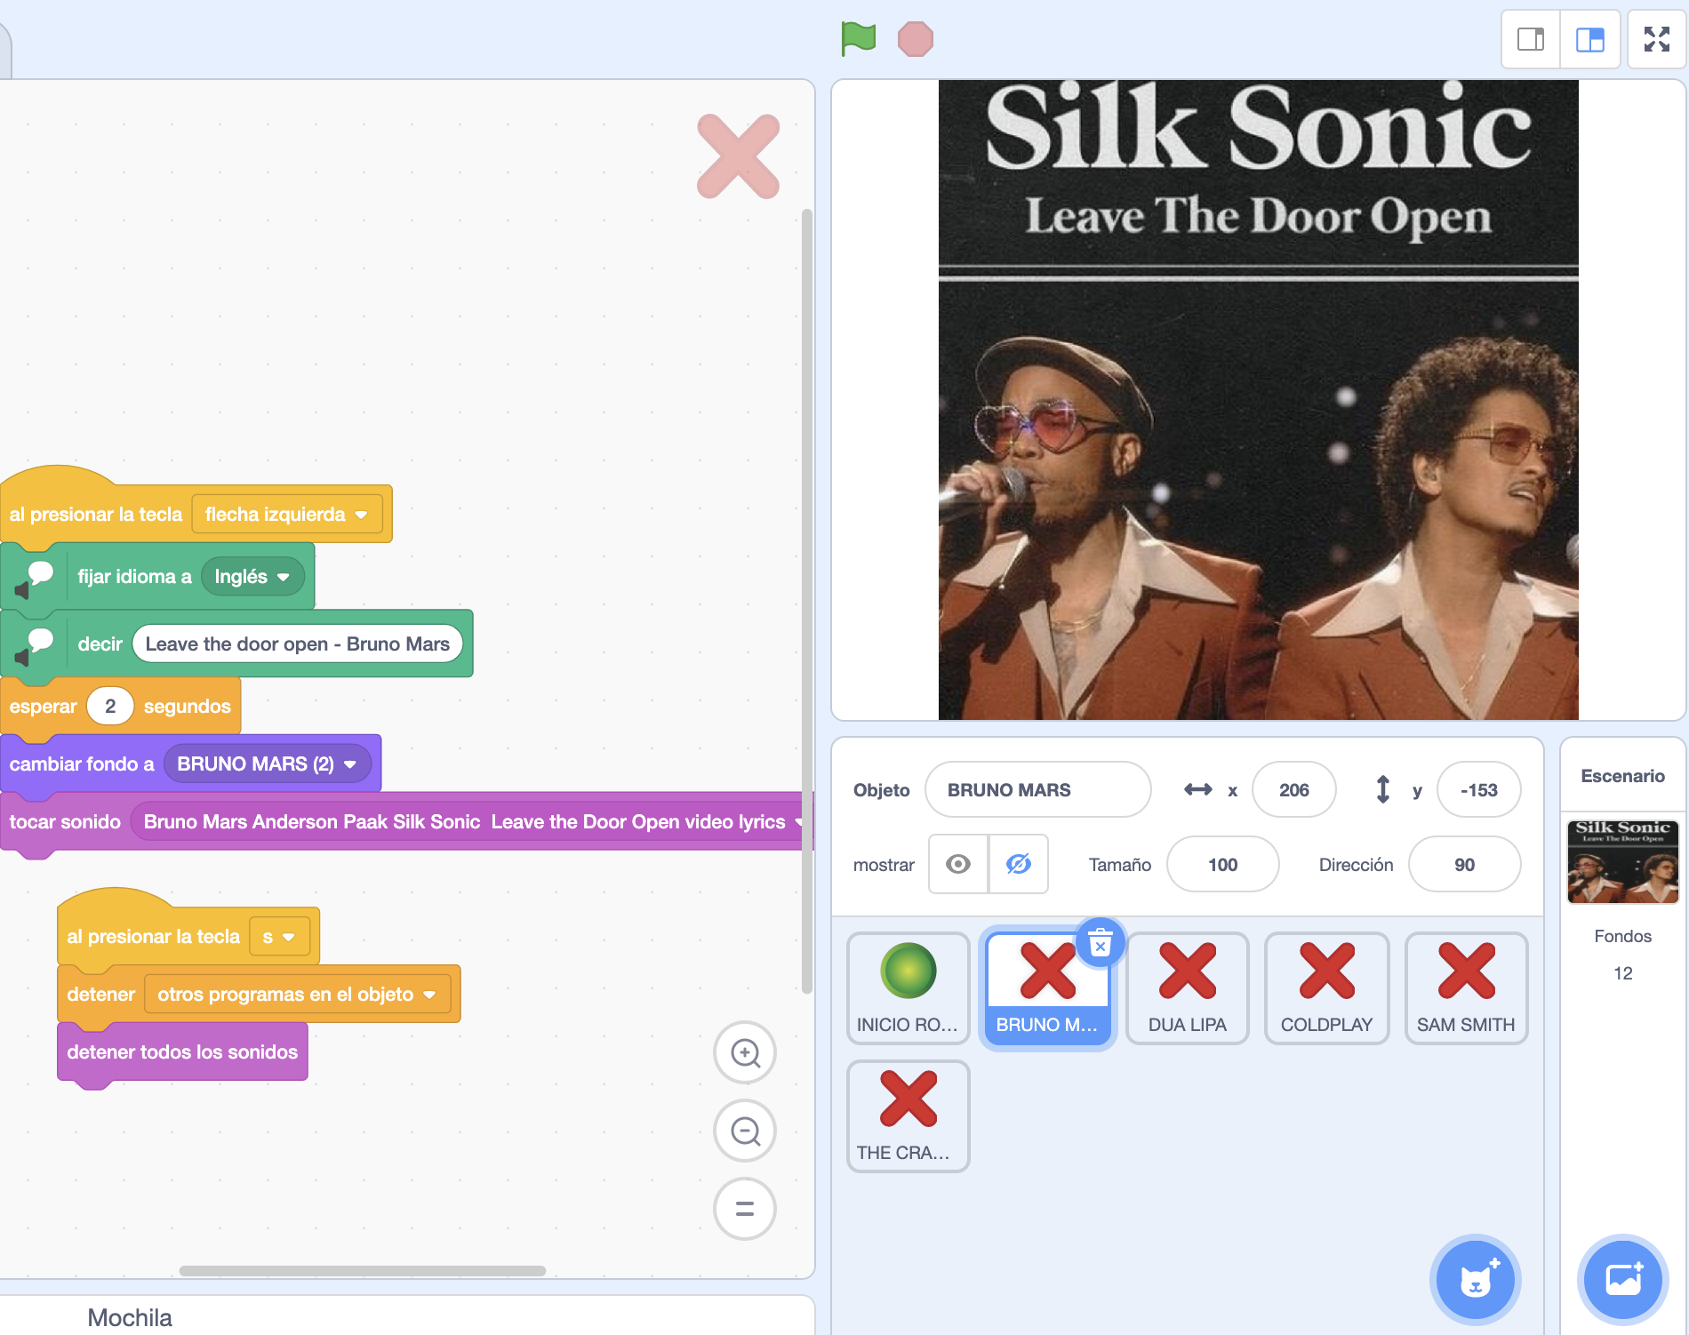1689x1335 pixels.
Task: Open the choose a backdrop button
Action: point(1623,1280)
